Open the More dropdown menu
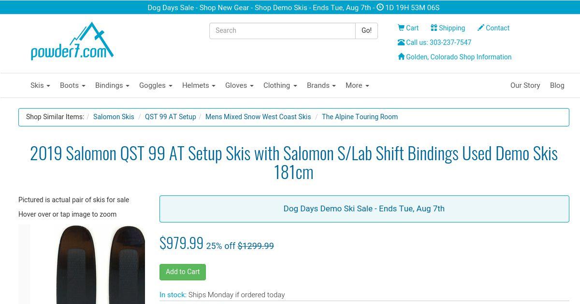The image size is (580, 304). pyautogui.click(x=357, y=85)
